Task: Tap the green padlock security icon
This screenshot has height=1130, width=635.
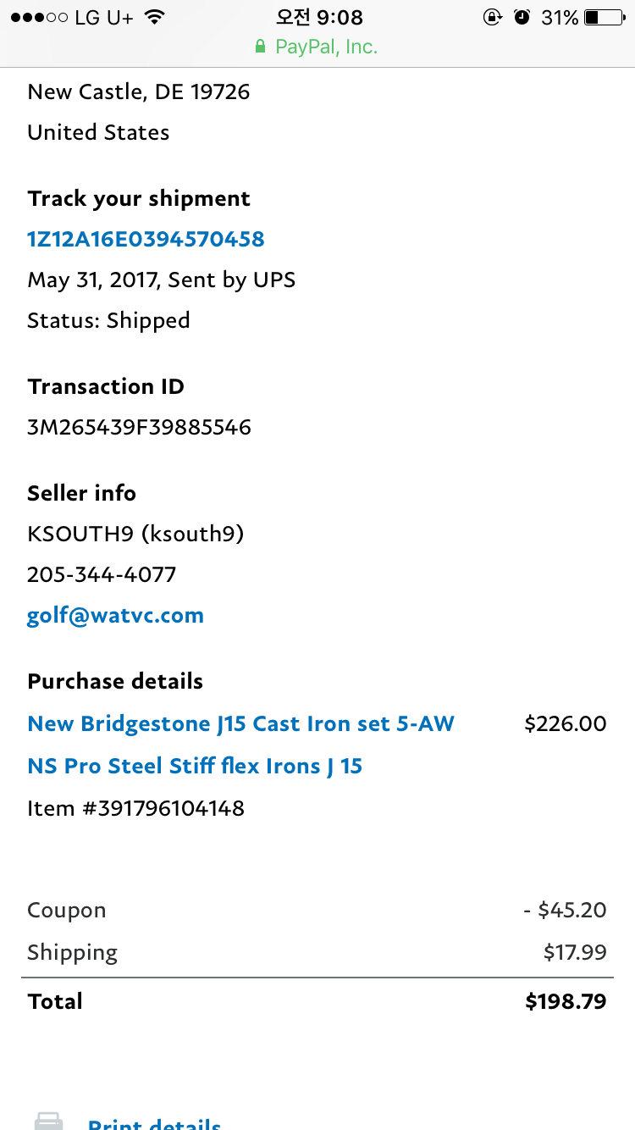Action: (261, 47)
